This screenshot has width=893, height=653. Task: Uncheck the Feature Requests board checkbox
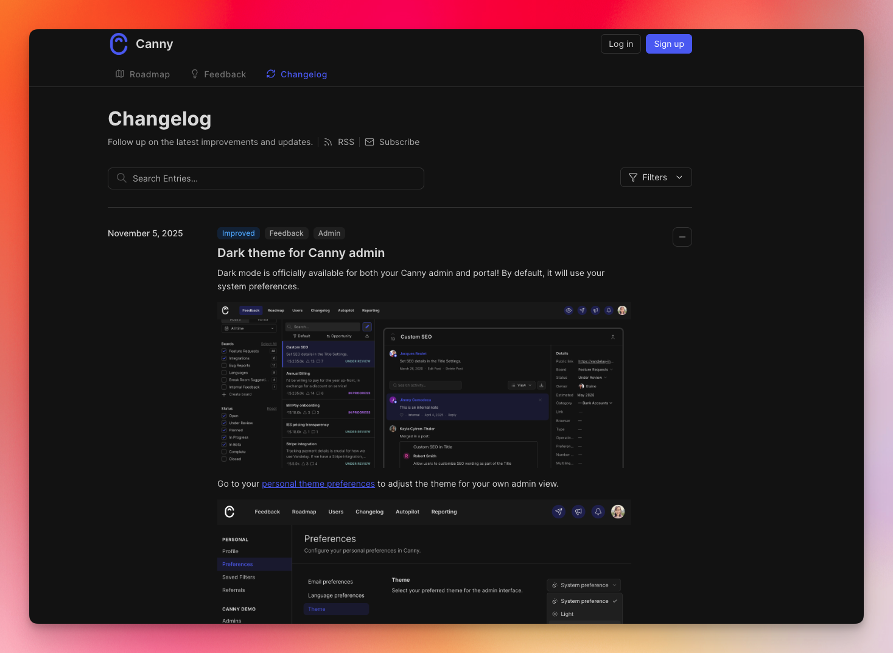click(224, 351)
